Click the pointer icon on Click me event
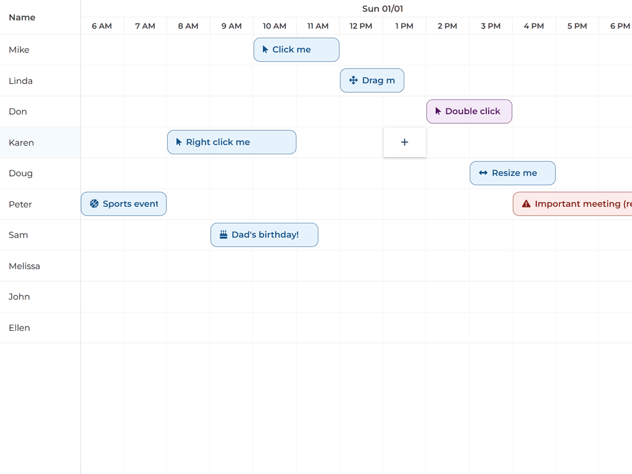Viewport: 632px width, 474px height. click(265, 49)
